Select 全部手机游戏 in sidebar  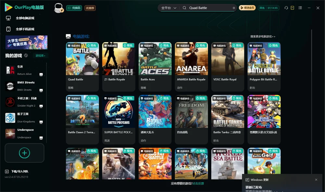pos(25,29)
